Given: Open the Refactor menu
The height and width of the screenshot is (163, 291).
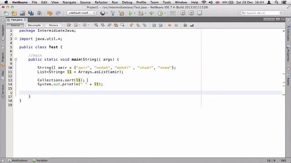Looking at the screenshot, I should click(101, 2).
